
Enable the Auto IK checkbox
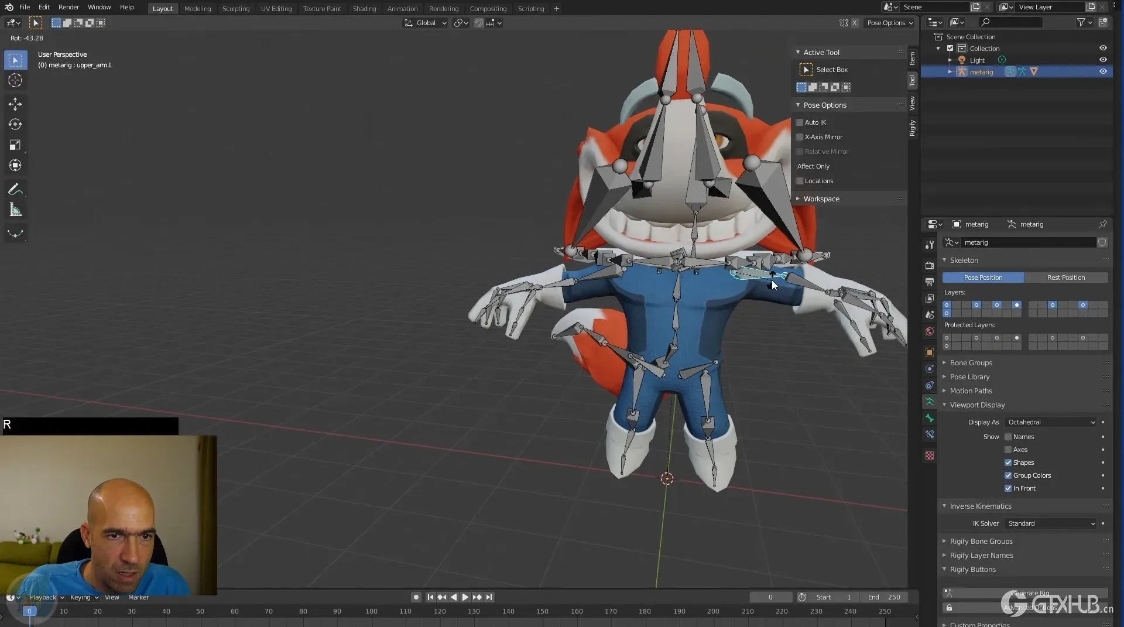[x=800, y=122]
